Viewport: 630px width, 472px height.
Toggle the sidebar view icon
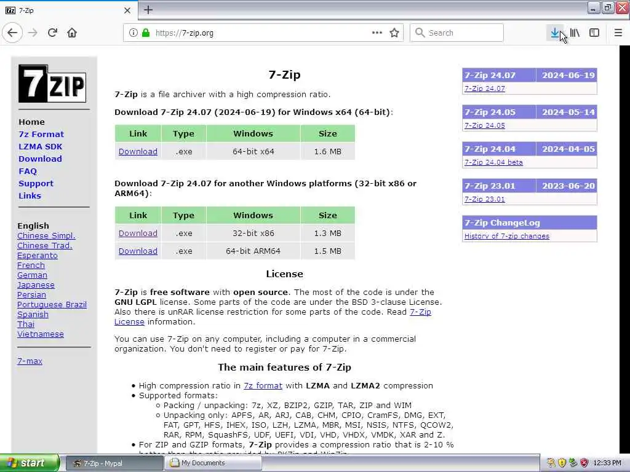coord(594,33)
